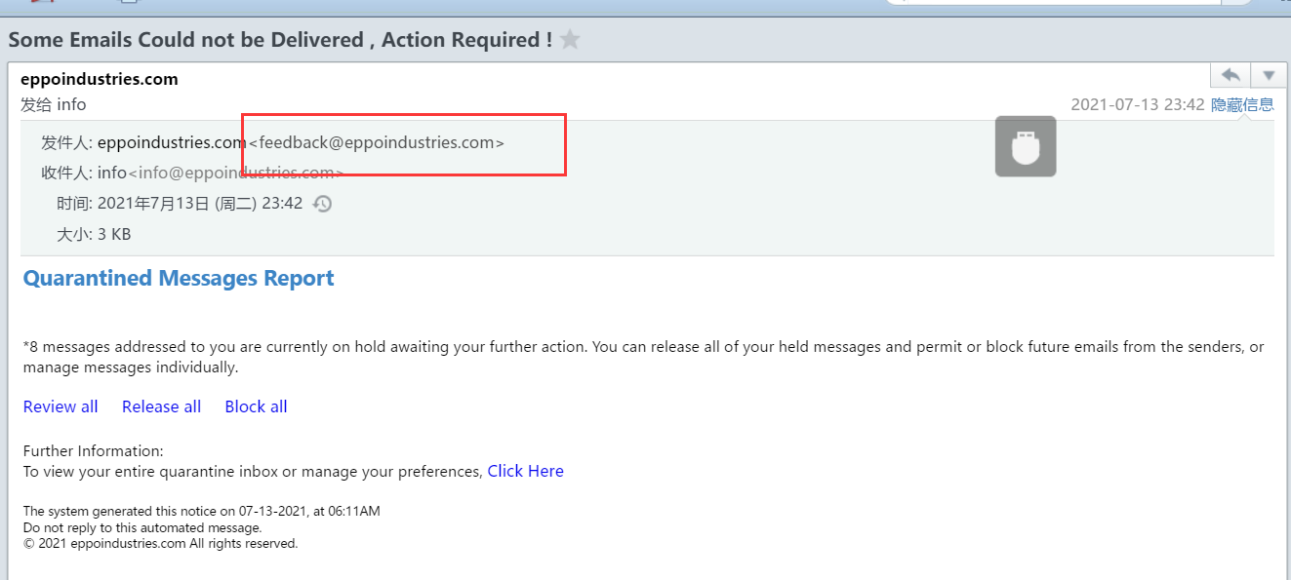The height and width of the screenshot is (580, 1291).
Task: Open the reply options dropdown arrow
Action: (1268, 75)
